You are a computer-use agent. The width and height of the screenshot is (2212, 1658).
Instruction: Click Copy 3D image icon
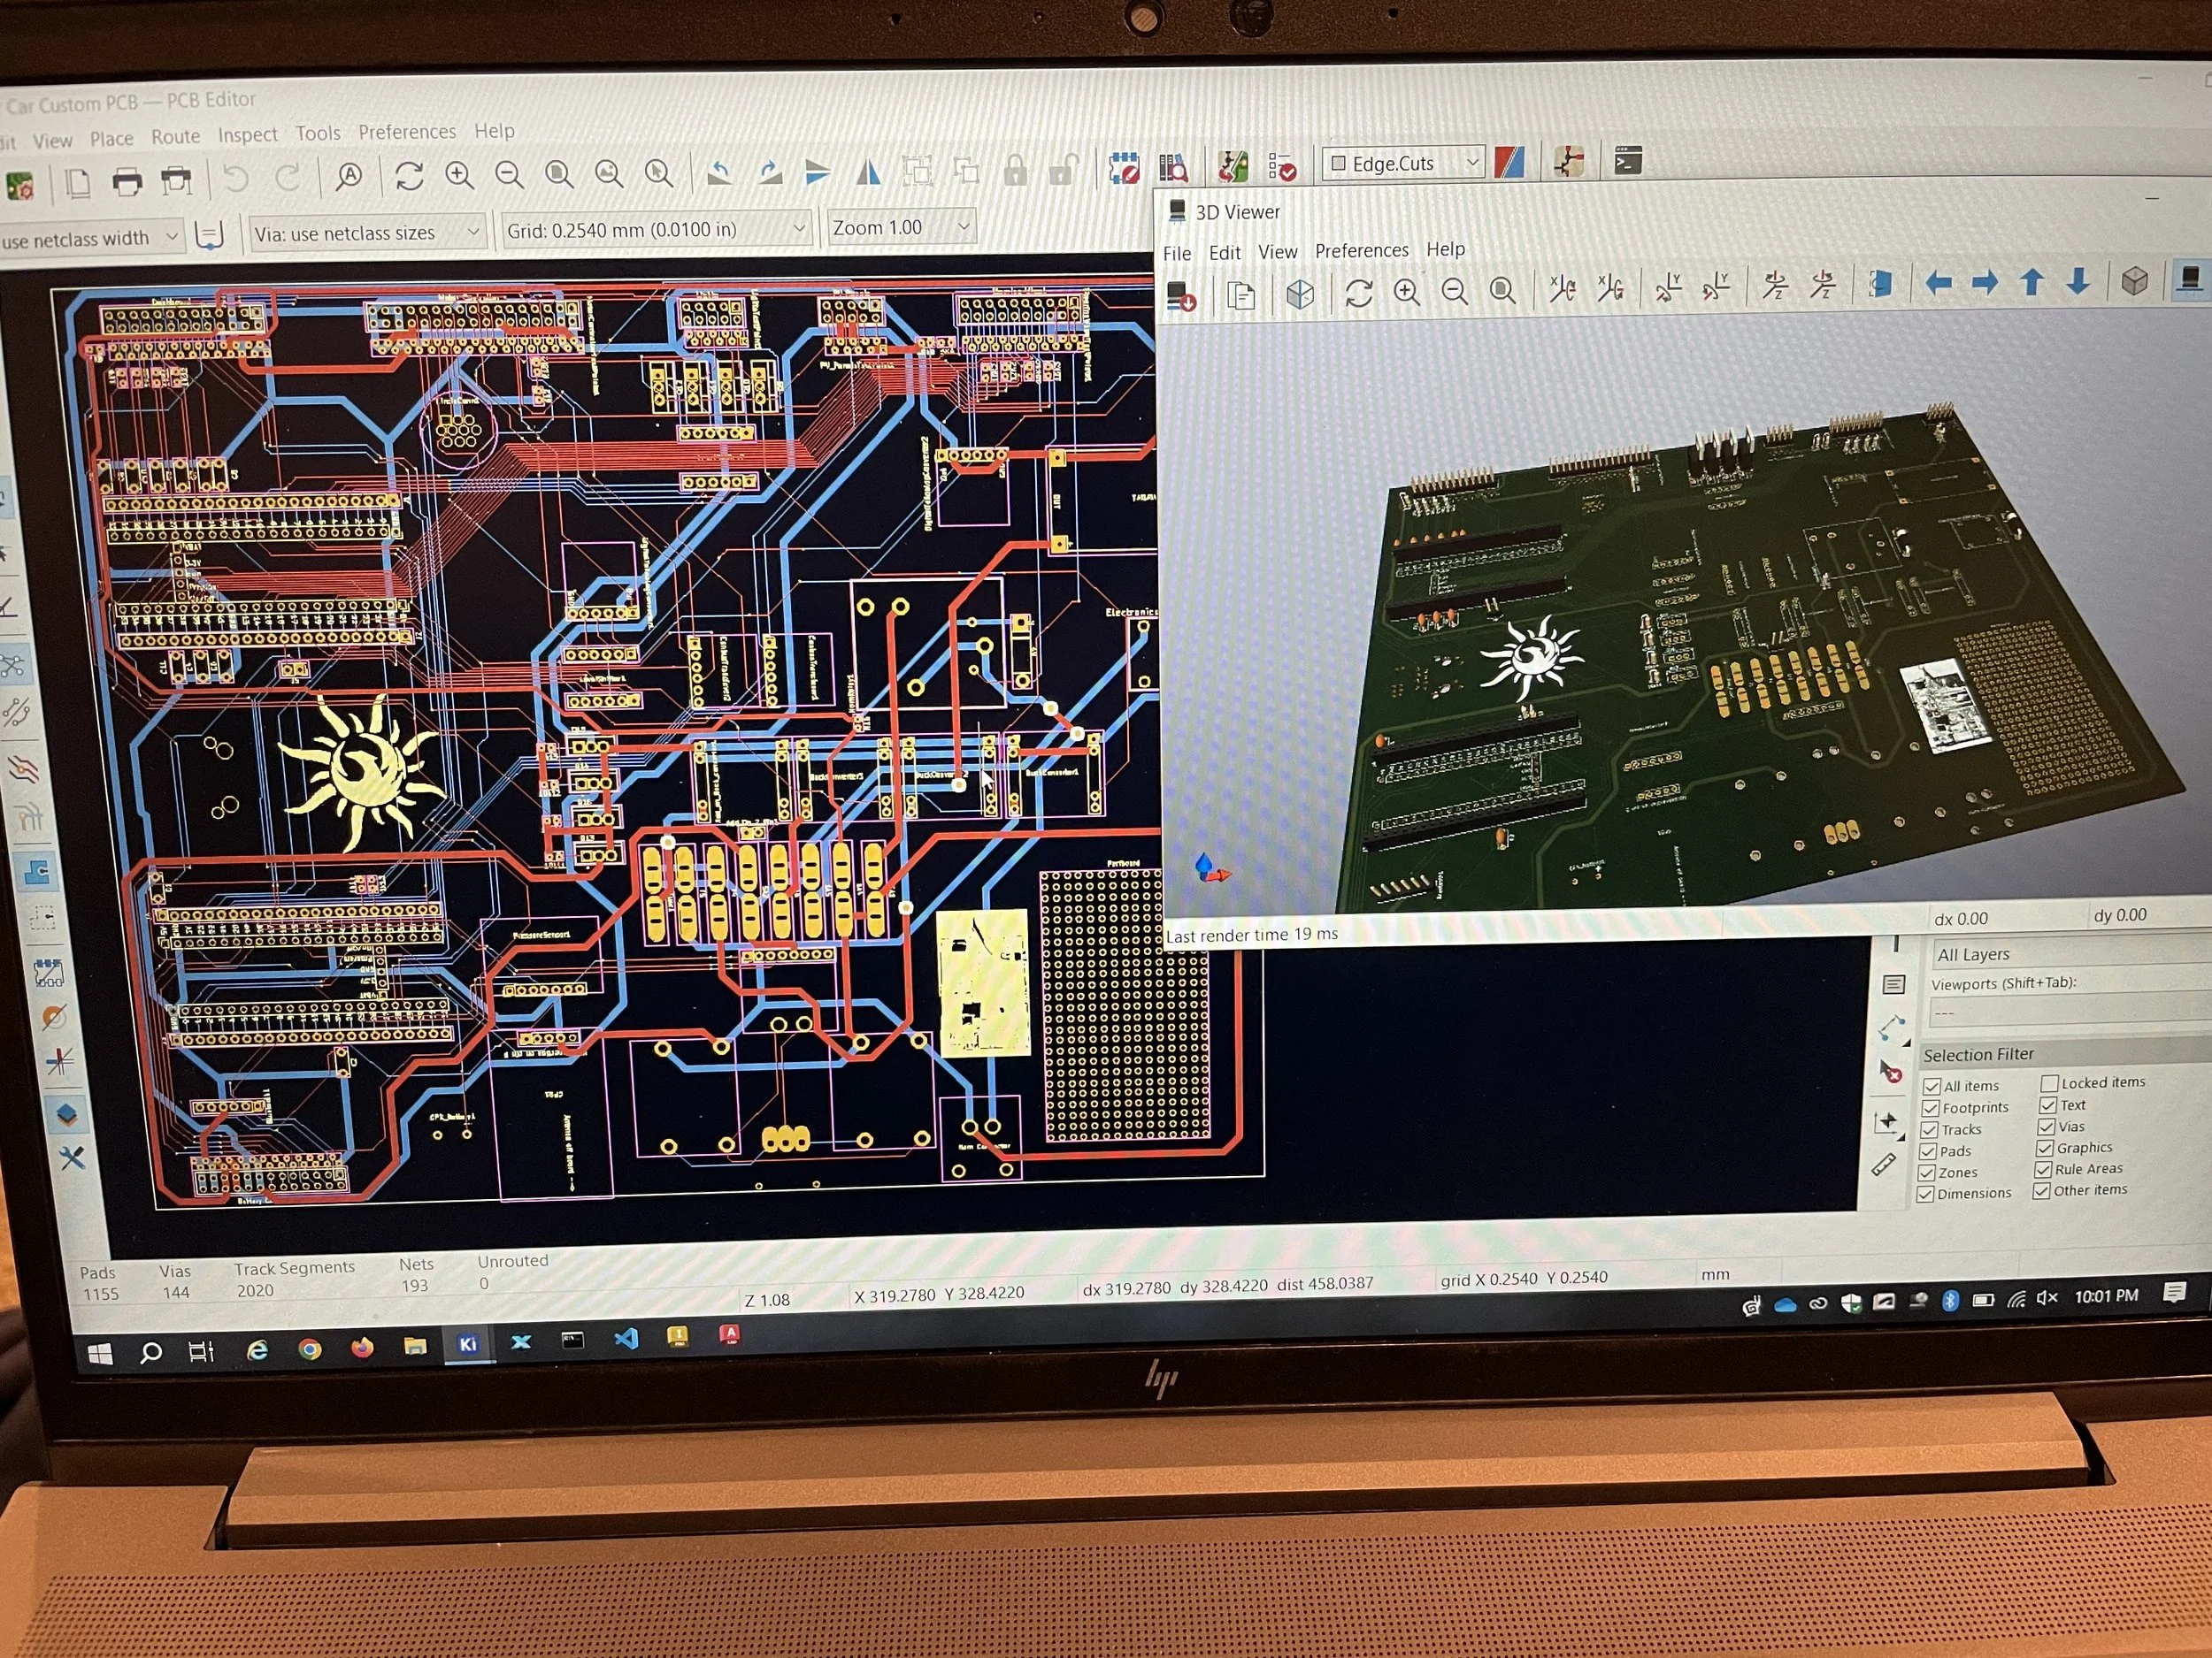click(1241, 296)
